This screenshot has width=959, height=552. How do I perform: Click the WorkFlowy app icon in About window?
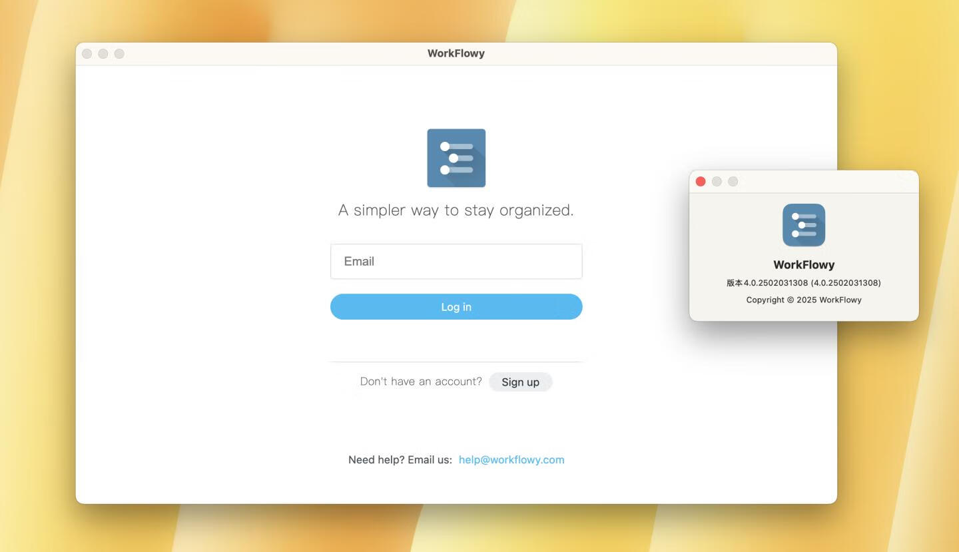coord(804,225)
